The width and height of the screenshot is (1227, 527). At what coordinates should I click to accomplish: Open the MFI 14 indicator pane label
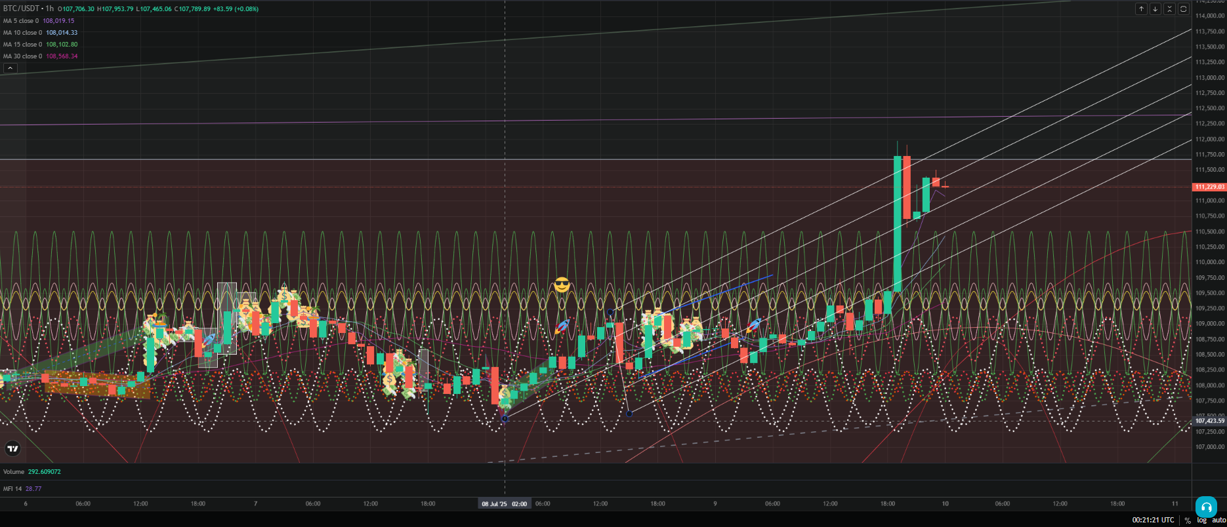12,489
